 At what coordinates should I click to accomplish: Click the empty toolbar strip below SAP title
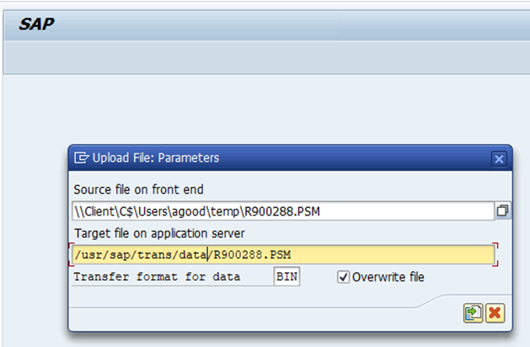click(x=253, y=56)
